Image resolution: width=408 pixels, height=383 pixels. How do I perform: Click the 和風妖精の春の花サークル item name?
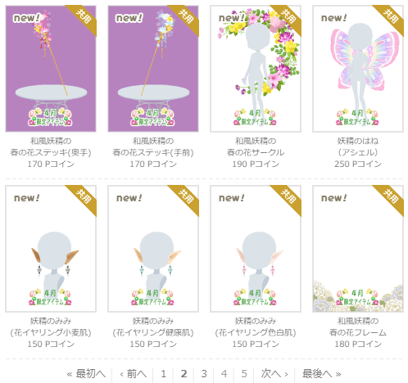coord(256,146)
